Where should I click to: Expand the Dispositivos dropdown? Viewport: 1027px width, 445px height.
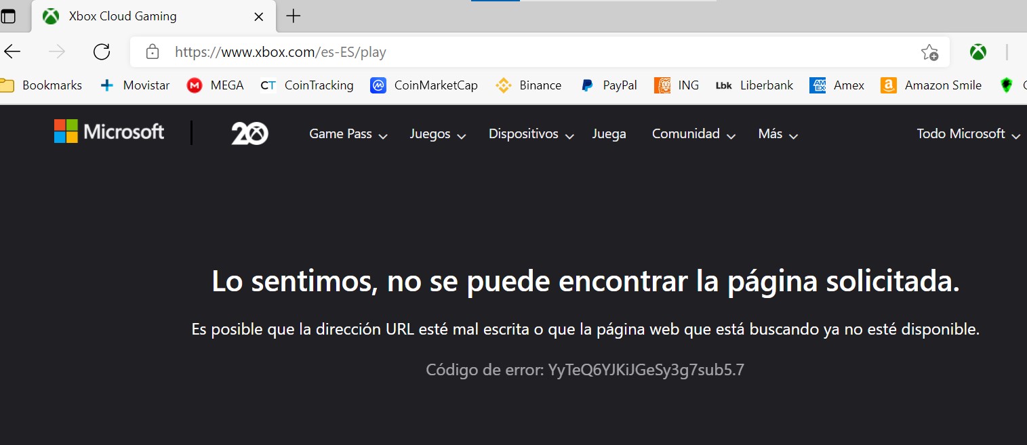531,134
